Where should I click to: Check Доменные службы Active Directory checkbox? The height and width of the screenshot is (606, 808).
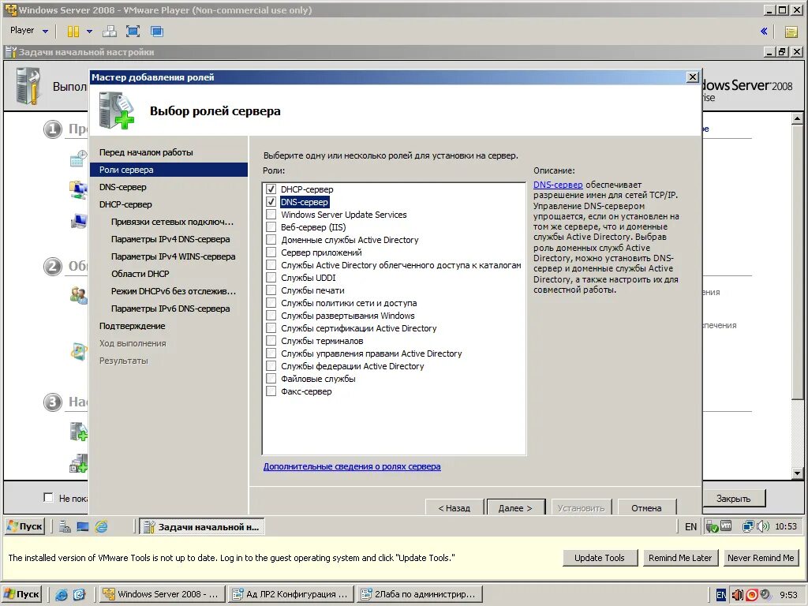pyautogui.click(x=271, y=240)
